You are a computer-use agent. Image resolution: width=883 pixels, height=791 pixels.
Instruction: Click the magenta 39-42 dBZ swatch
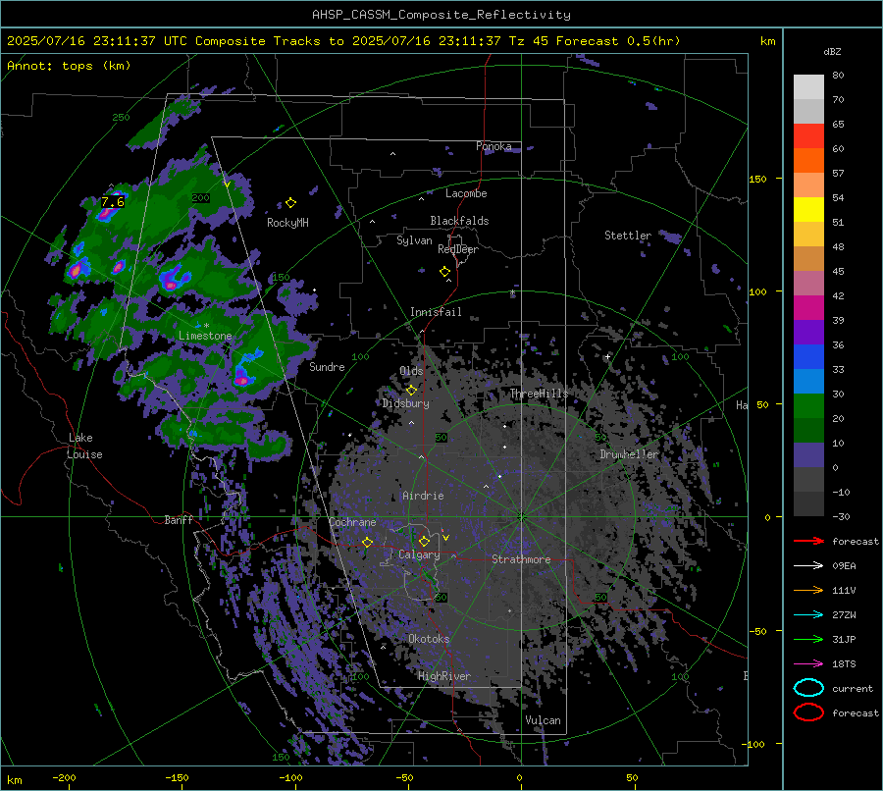[808, 307]
